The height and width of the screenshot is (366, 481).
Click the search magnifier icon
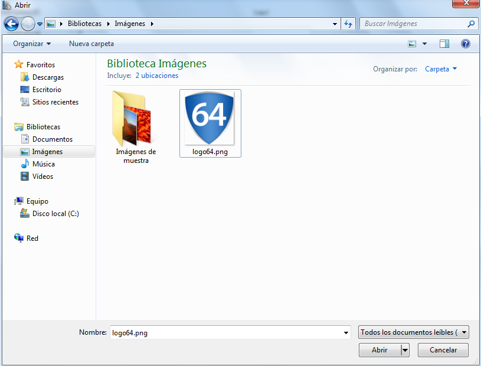pyautogui.click(x=471, y=24)
